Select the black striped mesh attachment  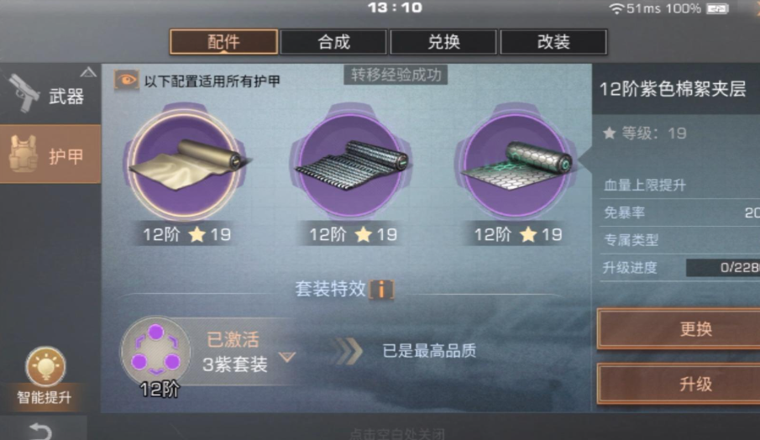(x=353, y=164)
